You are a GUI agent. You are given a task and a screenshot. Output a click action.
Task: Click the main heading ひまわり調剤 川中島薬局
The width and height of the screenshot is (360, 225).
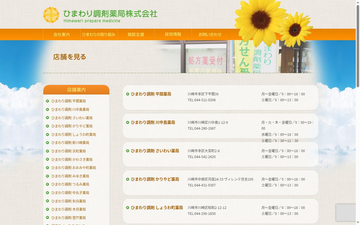(x=153, y=122)
